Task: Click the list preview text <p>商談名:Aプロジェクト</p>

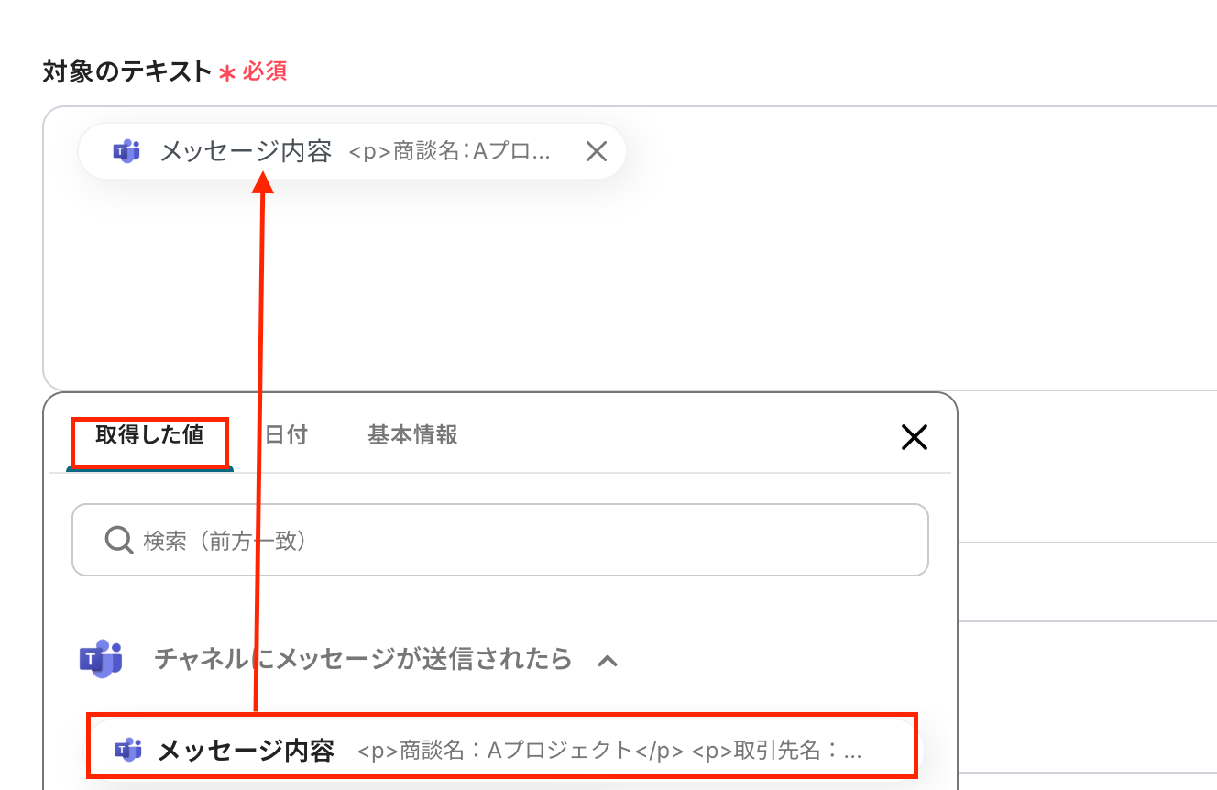Action: pos(521,751)
